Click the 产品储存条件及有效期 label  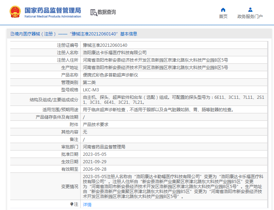pyautogui.click(x=57, y=117)
